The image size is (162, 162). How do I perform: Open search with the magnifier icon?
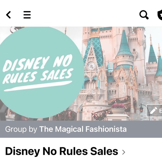coord(144,15)
